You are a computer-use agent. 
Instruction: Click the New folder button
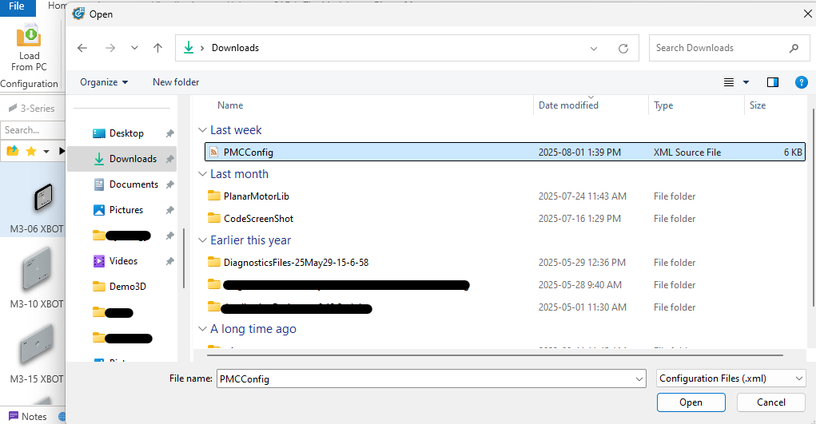pos(176,82)
